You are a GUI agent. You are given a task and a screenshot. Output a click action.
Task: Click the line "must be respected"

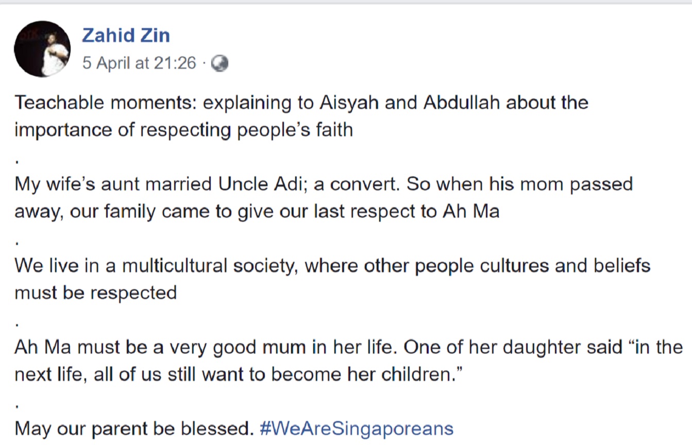96,293
